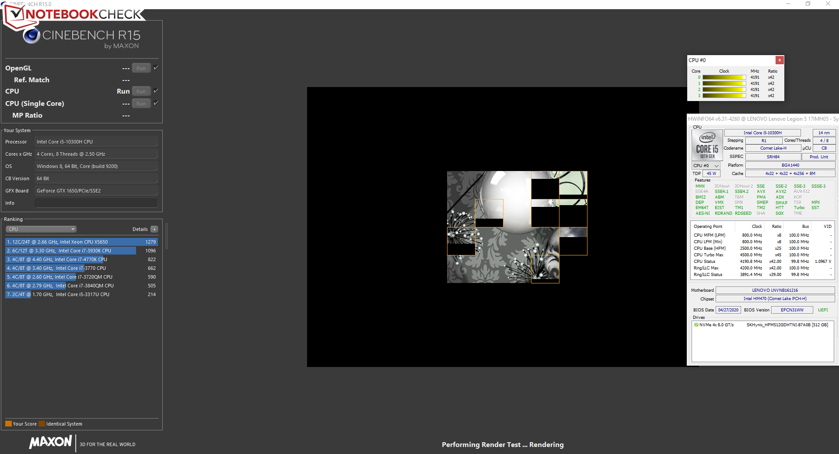839x454 pixels.
Task: Click the Core 0 clock bar
Action: coord(724,77)
